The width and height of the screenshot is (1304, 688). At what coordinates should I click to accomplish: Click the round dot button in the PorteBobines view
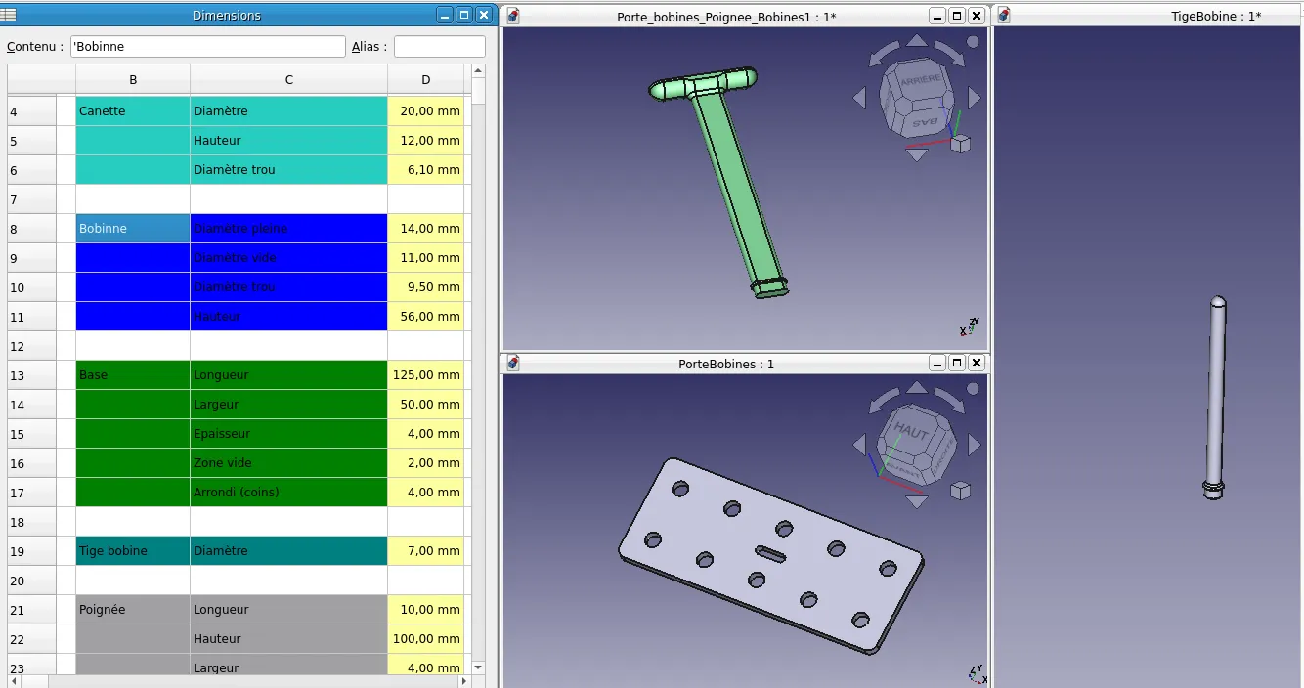pos(973,390)
